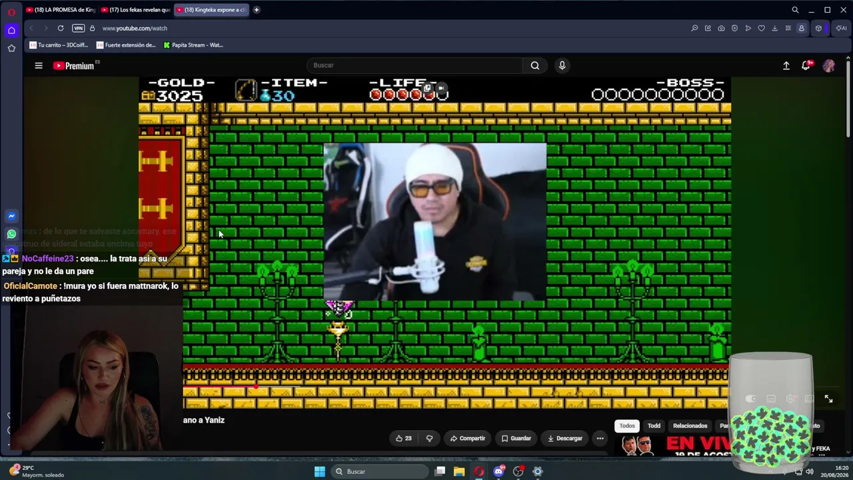
Task: Select the Todd filter chip
Action: (654, 425)
